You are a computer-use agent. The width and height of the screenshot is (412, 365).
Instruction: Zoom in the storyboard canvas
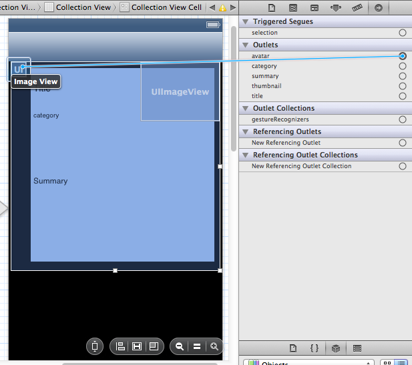[x=214, y=346]
